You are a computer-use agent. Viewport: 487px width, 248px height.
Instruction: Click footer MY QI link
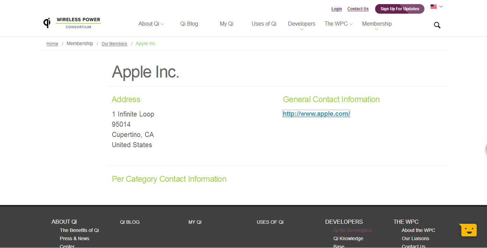coord(195,222)
